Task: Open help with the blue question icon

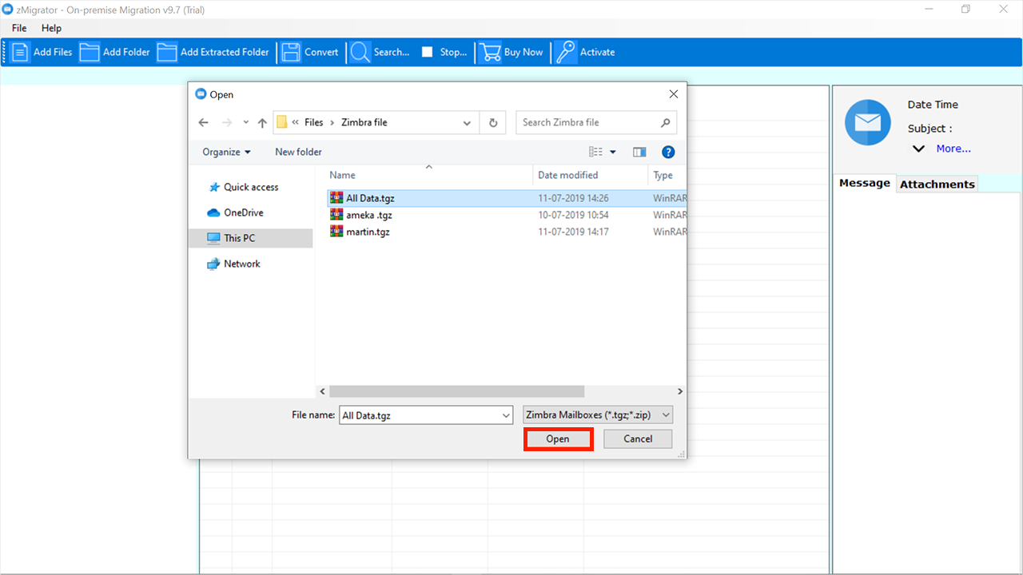Action: pyautogui.click(x=668, y=152)
